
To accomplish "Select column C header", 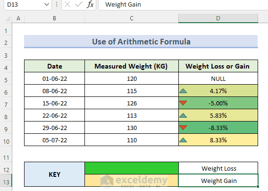I will point(132,18).
